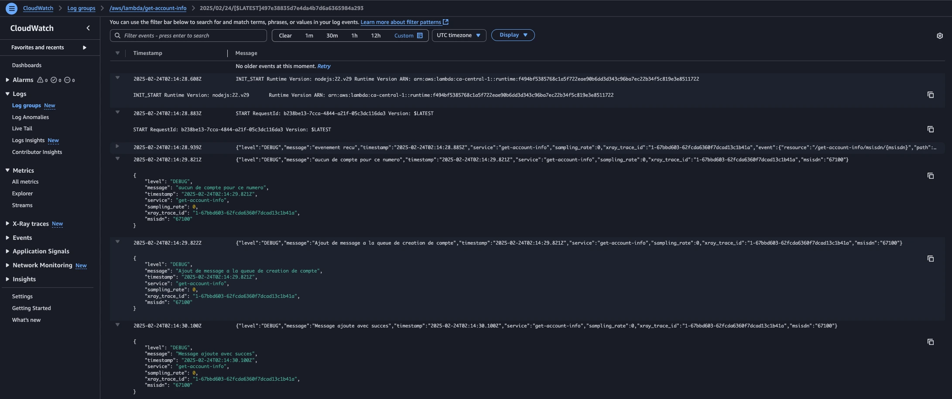
Task: Clear the time range filter
Action: pos(285,36)
